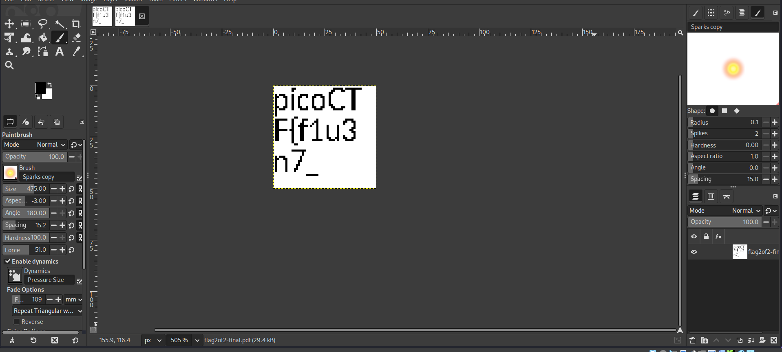Select the Text tool

60,52
